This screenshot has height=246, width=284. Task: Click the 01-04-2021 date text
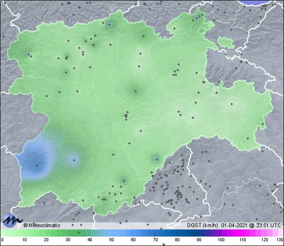(234, 225)
